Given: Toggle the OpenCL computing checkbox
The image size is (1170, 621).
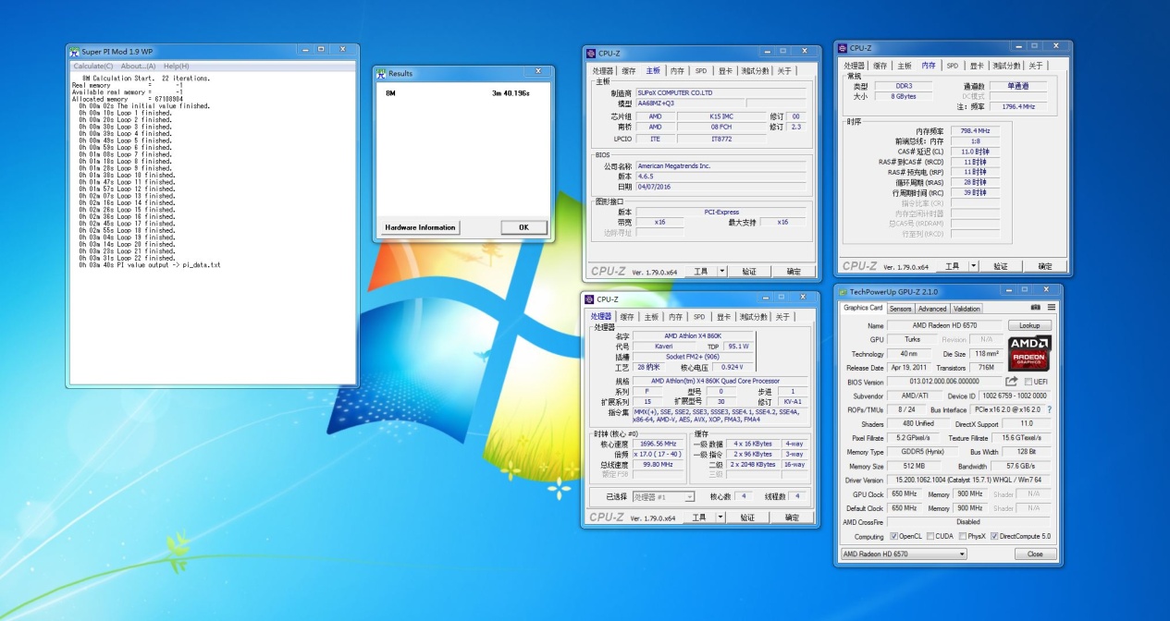Looking at the screenshot, I should [x=893, y=536].
